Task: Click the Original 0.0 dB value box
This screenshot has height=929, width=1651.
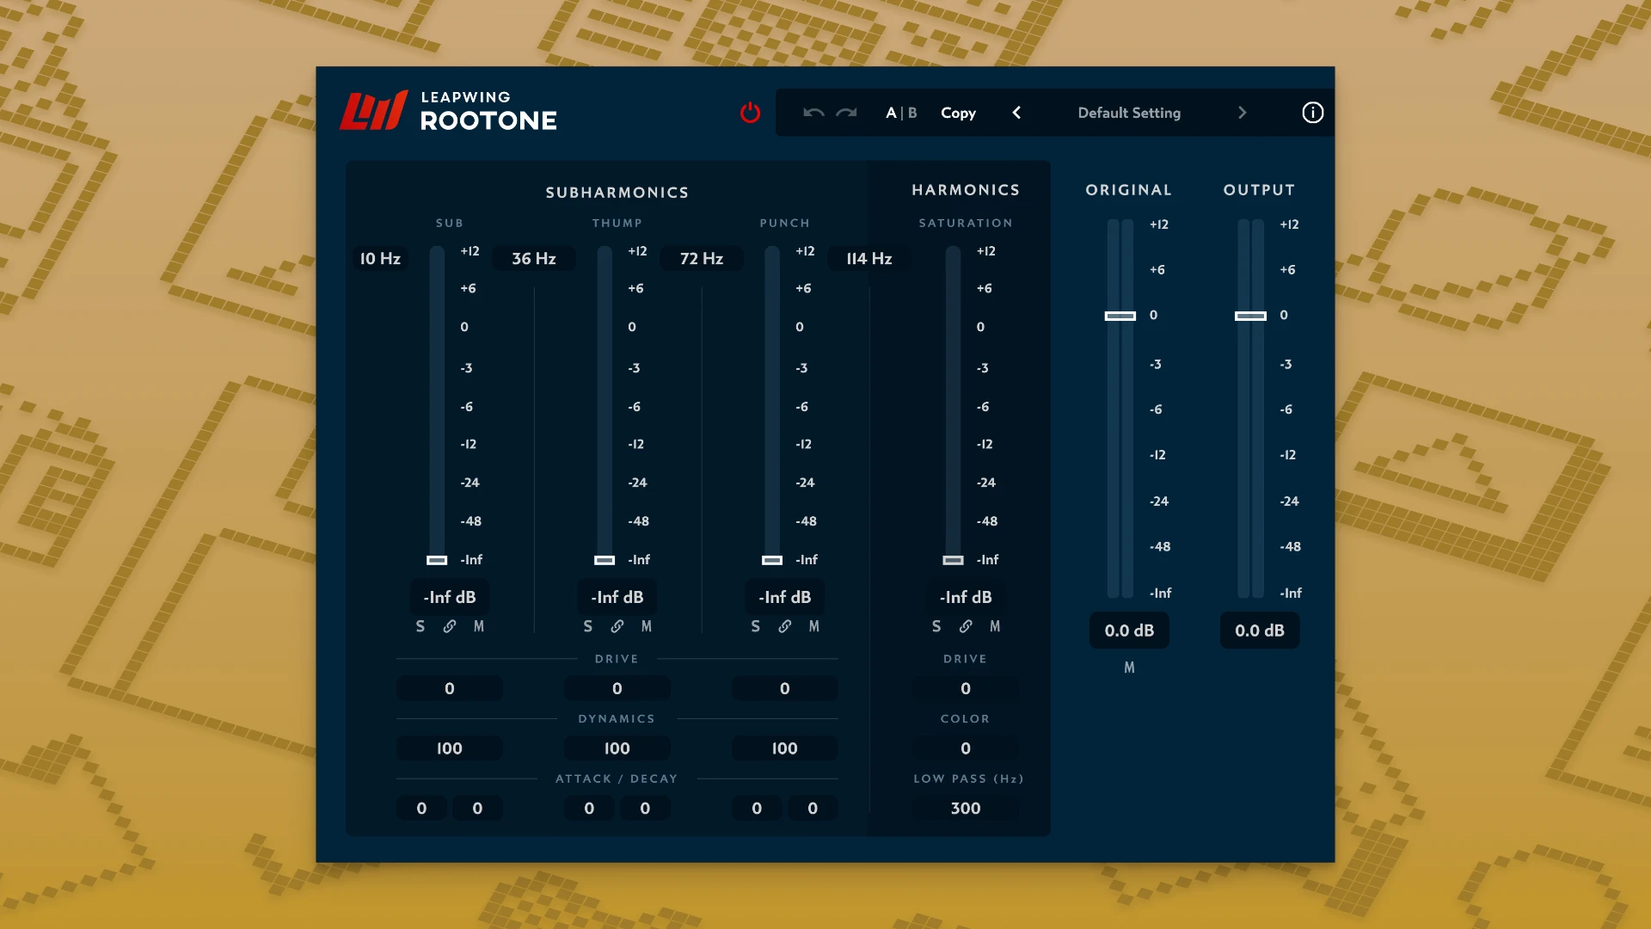Action: 1129,631
